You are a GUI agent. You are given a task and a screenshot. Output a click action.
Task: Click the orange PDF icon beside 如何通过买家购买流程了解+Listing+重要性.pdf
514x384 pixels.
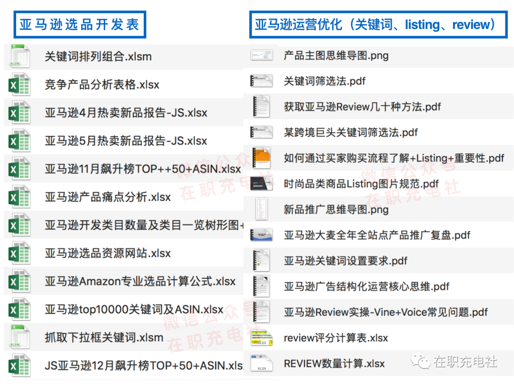tap(261, 158)
